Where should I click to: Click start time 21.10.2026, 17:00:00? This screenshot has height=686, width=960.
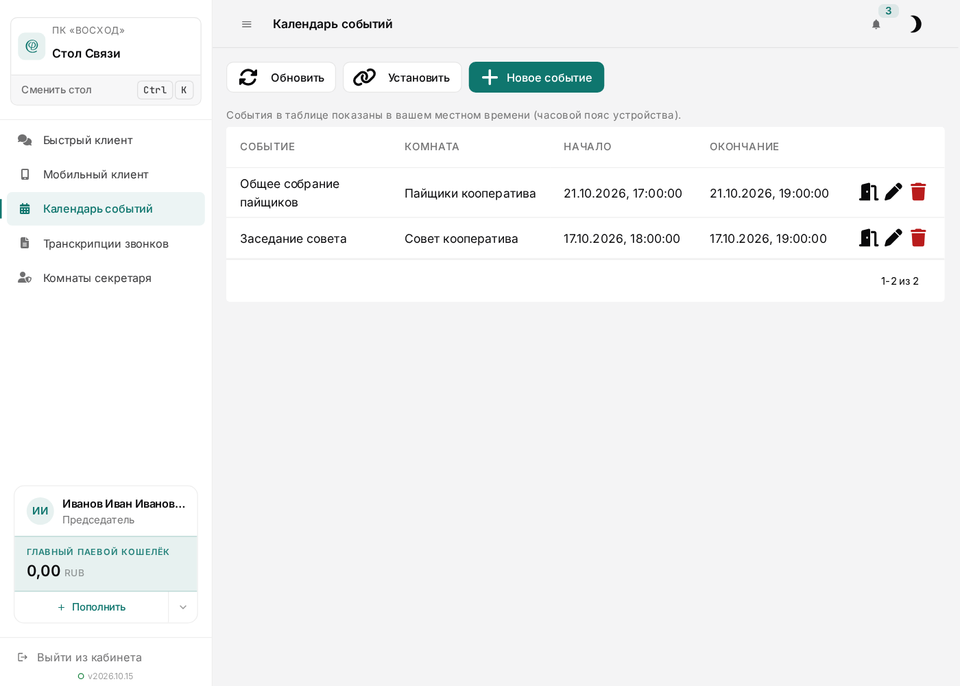(623, 193)
